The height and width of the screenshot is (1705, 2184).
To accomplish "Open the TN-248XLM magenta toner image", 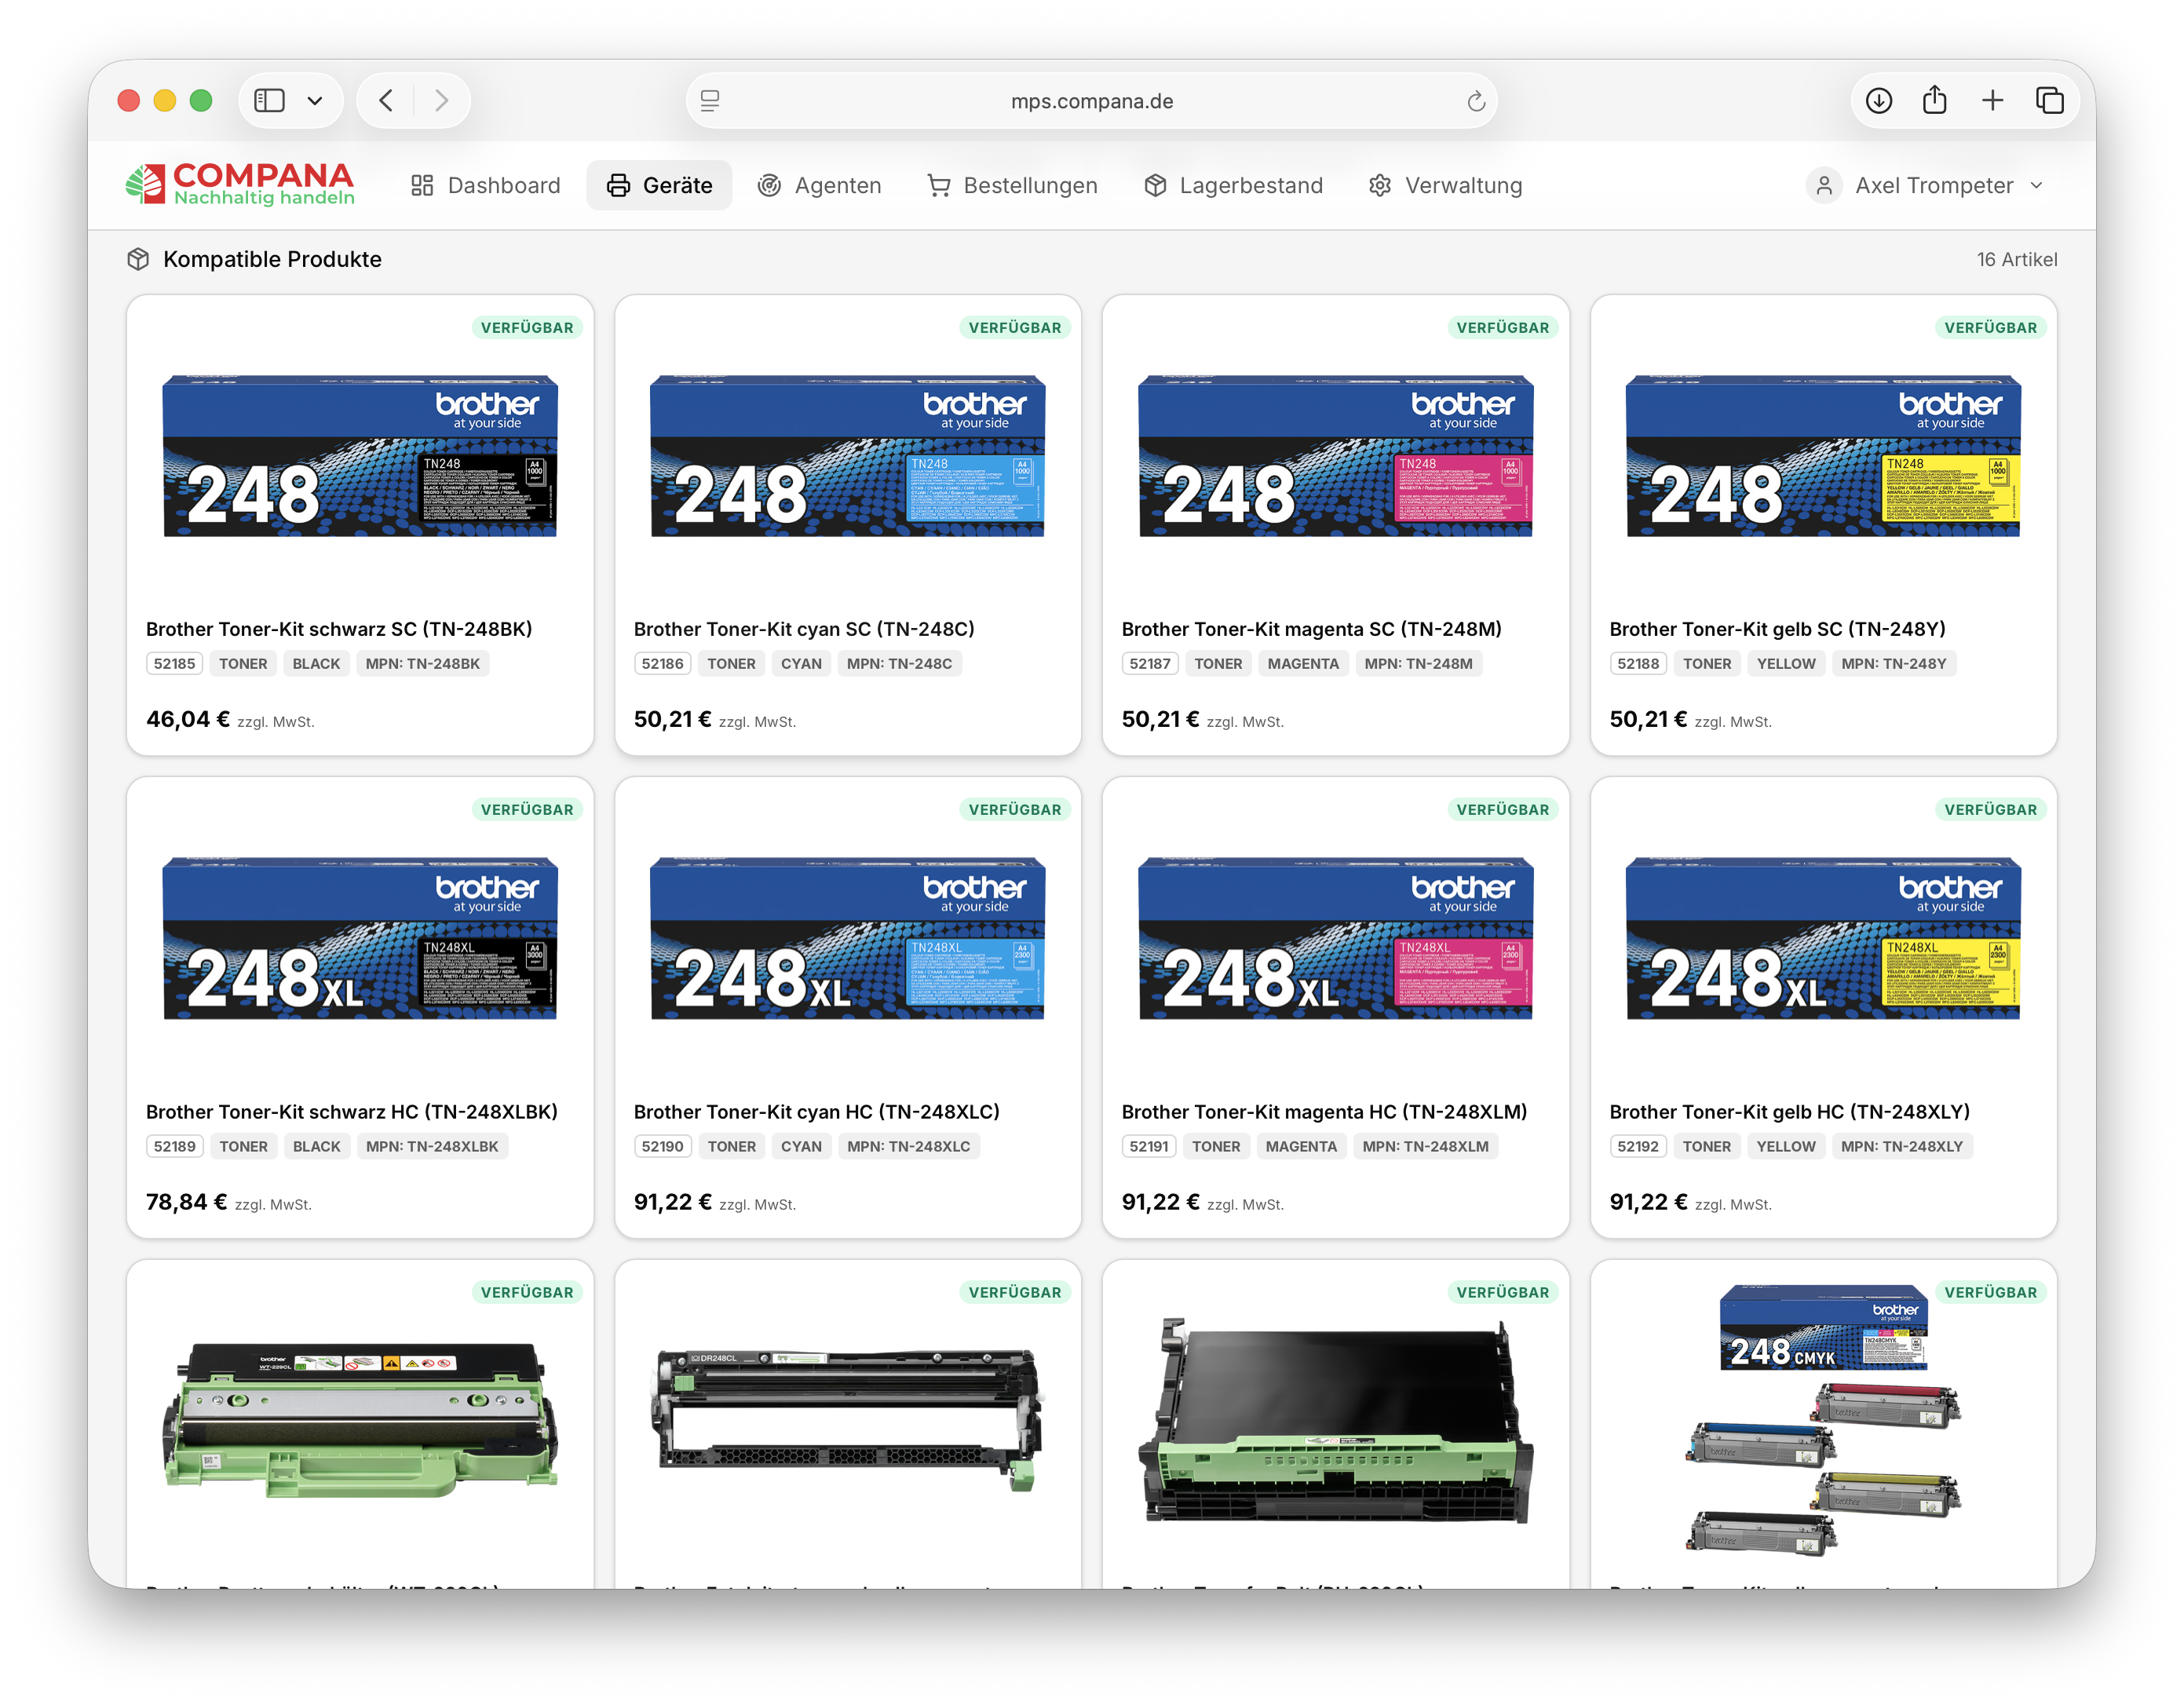I will [x=1335, y=938].
